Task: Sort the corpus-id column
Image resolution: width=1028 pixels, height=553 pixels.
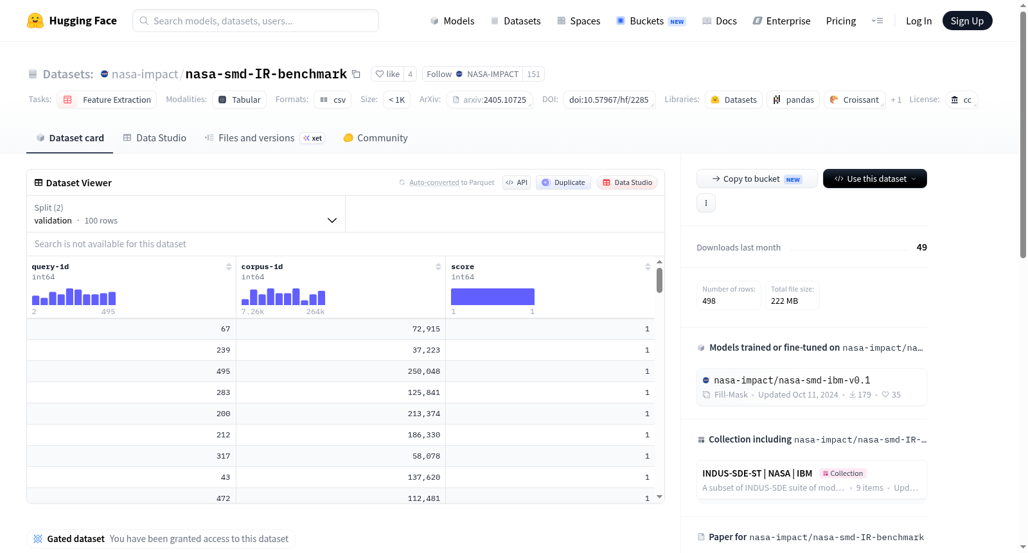Action: click(438, 267)
